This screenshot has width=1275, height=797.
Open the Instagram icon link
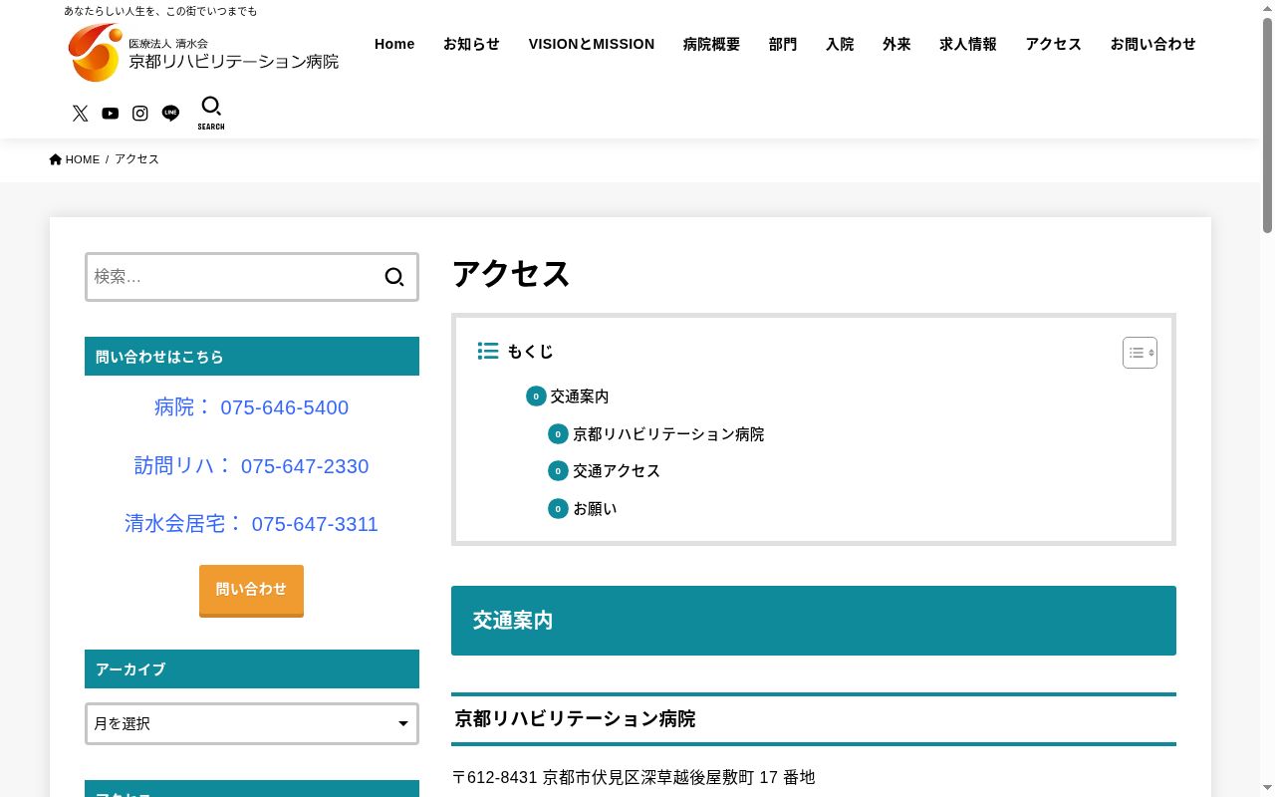140,114
